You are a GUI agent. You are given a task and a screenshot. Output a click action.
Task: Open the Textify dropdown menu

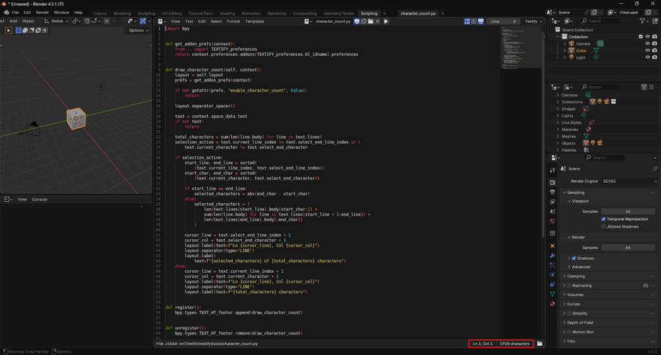533,21
